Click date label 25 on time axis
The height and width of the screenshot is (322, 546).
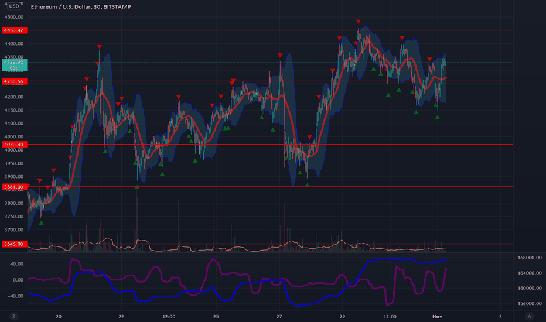tap(216, 316)
